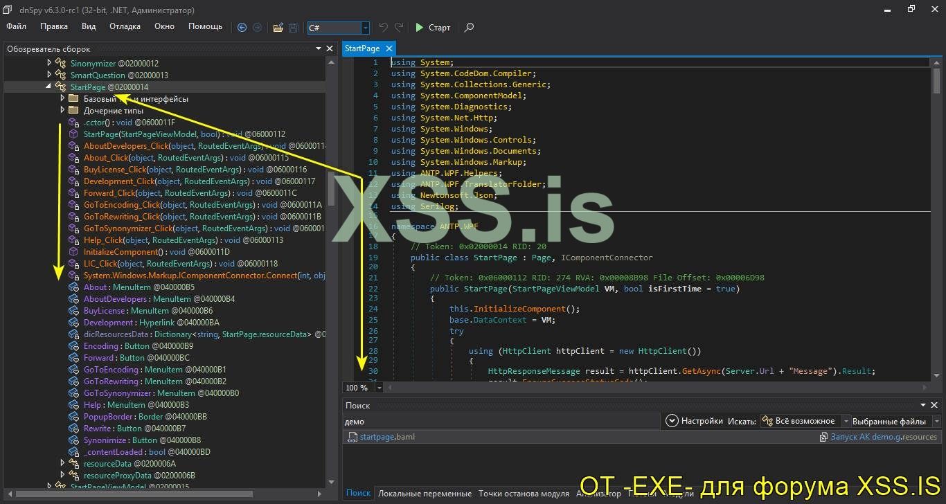This screenshot has width=946, height=504.
Task: Expand the Базовый типы и интерфейсы folder
Action: pyautogui.click(x=62, y=98)
